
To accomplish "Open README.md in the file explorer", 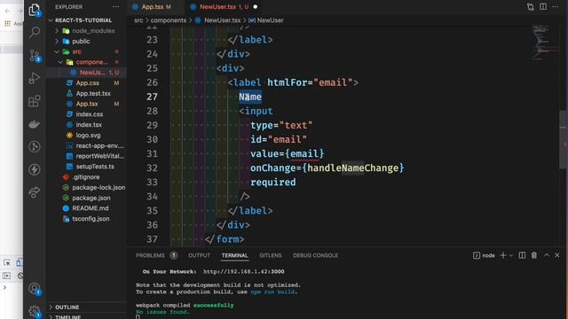I will (86, 208).
